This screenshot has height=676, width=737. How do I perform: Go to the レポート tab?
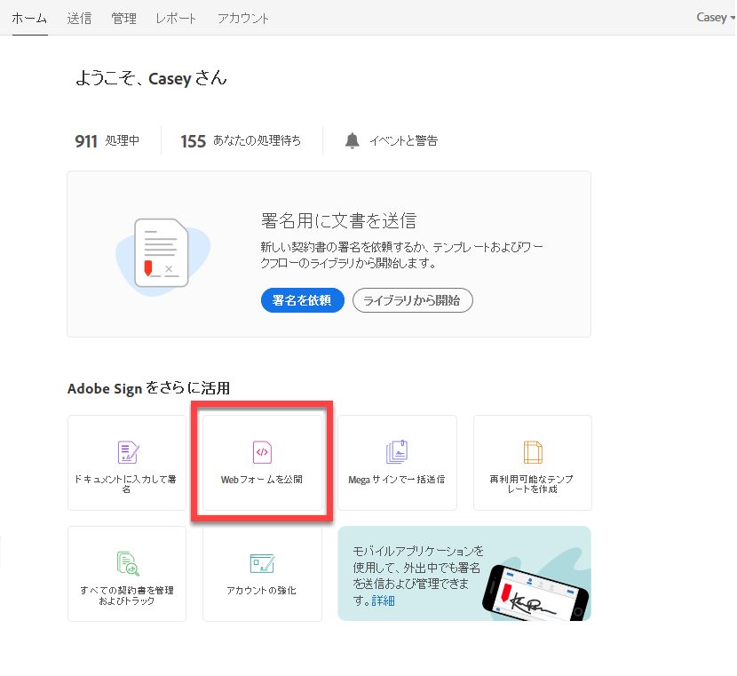click(x=175, y=19)
